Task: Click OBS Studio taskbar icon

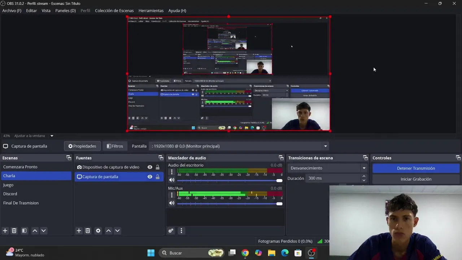Action: click(x=311, y=253)
